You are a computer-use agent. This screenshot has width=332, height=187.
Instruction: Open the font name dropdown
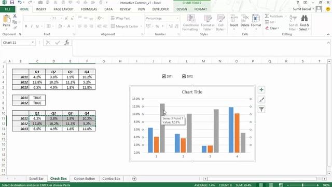50,19
